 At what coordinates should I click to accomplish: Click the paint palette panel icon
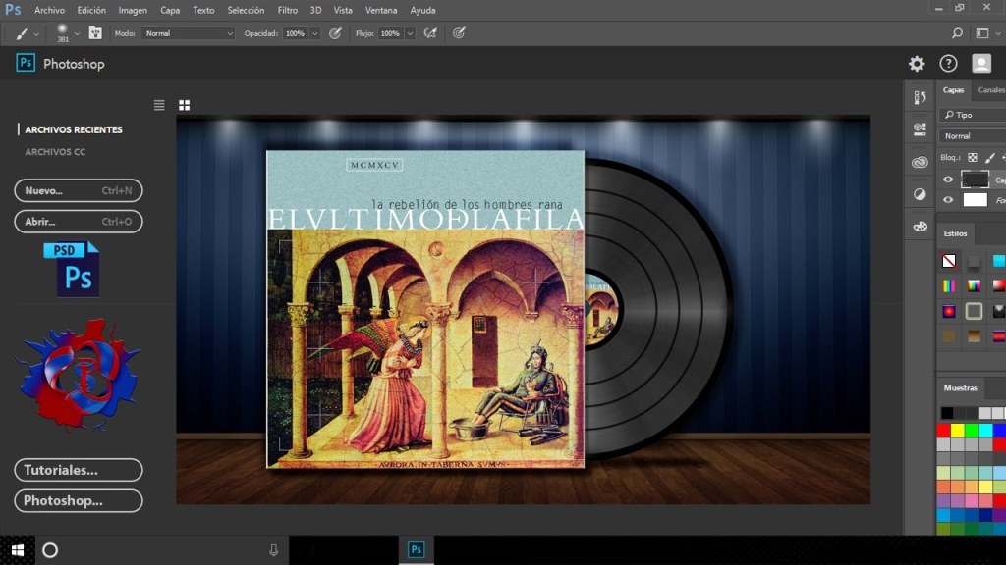click(x=920, y=227)
